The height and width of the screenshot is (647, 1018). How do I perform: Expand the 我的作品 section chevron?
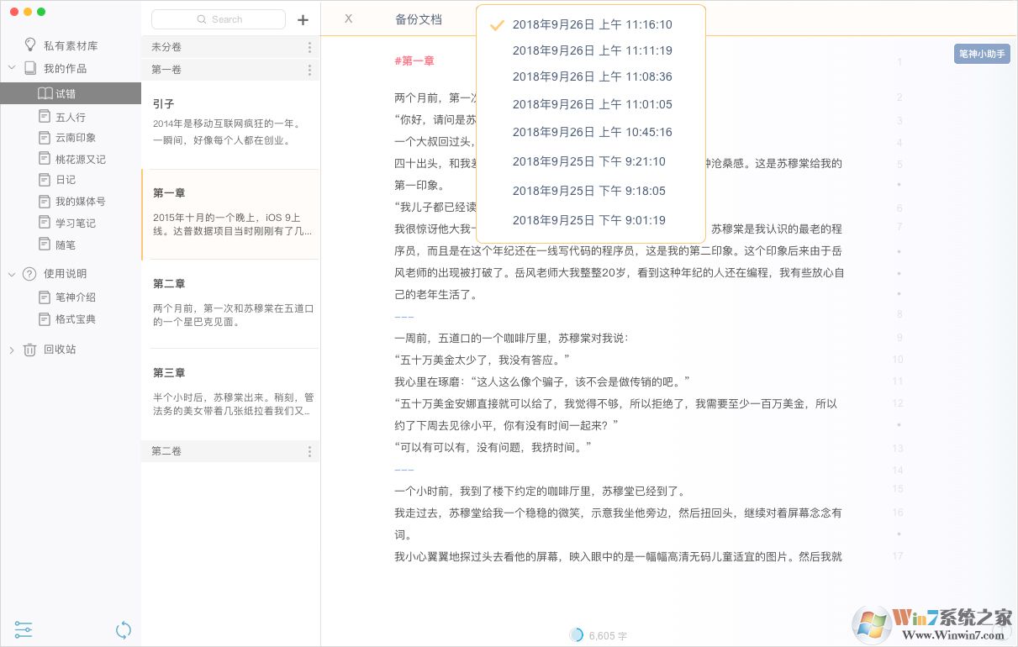coord(12,68)
